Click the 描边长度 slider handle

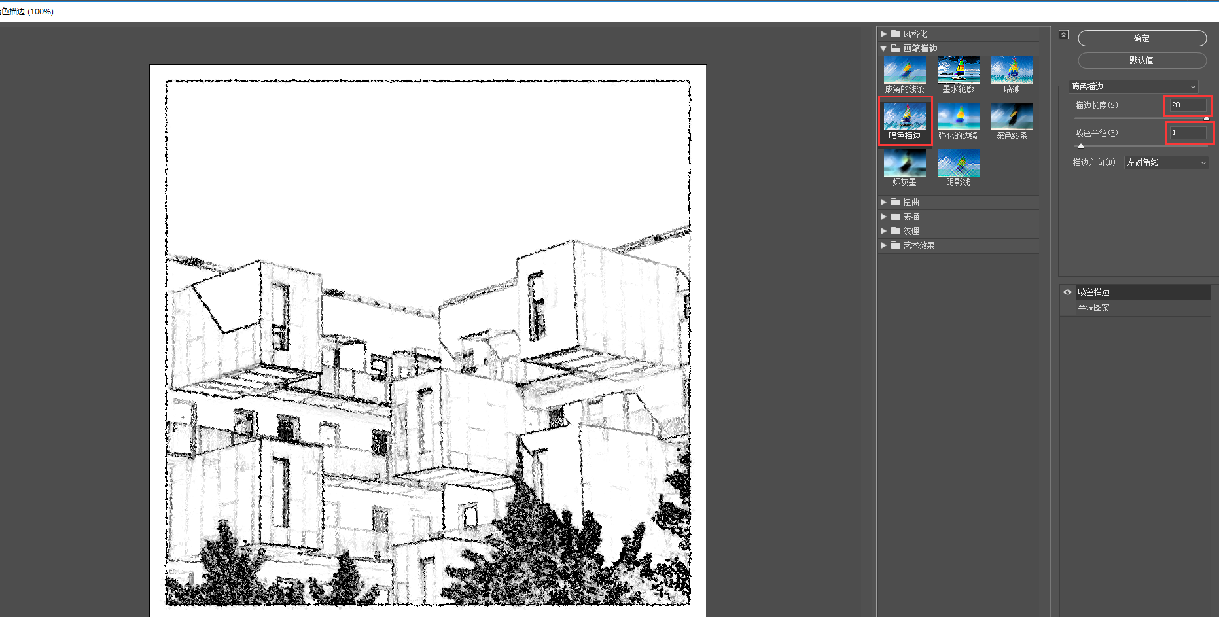tap(1207, 118)
